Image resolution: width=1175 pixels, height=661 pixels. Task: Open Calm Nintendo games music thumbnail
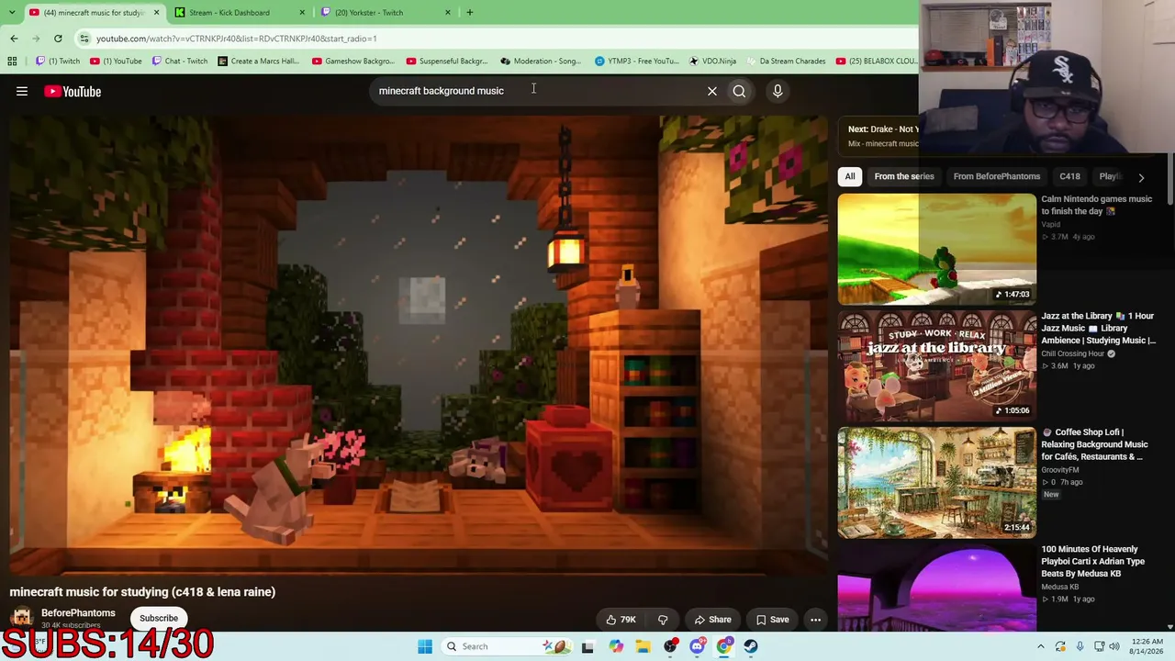937,249
